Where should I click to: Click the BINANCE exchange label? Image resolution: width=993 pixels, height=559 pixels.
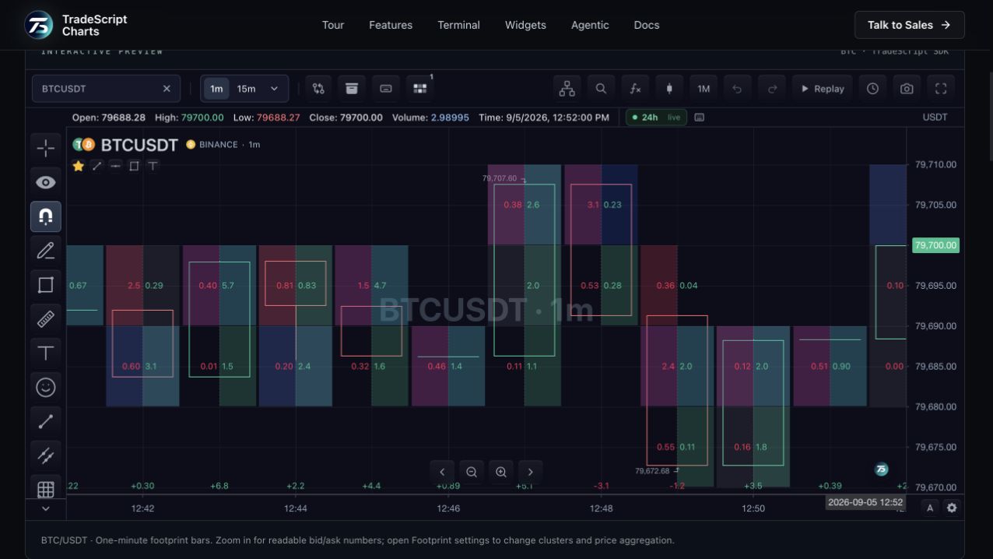tap(218, 145)
